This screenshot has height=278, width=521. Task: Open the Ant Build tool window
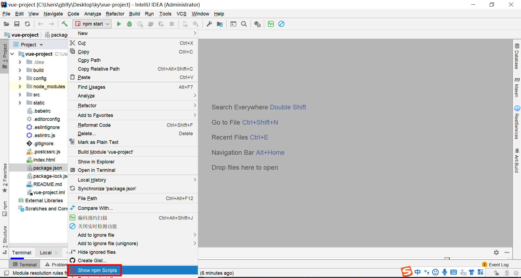tap(517, 160)
